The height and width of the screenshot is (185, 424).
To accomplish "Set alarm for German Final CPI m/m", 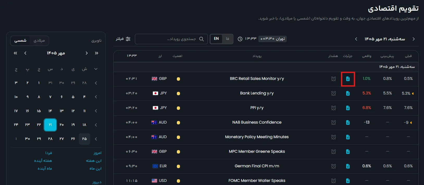I will pos(333,166).
